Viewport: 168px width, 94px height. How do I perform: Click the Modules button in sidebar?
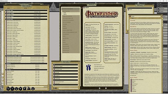[x=164, y=9]
